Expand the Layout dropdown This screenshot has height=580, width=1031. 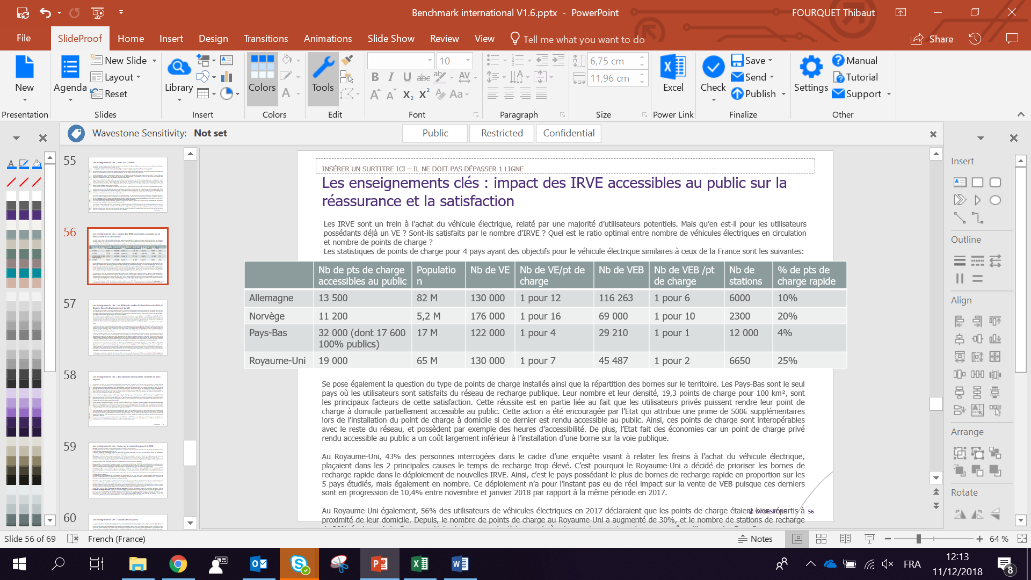[138, 77]
